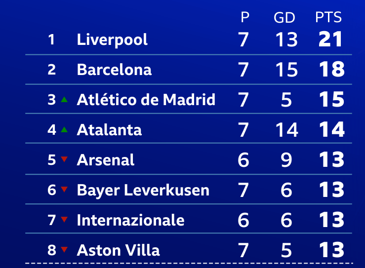
Task: Select the Arsenal team name
Action: pyautogui.click(x=105, y=160)
